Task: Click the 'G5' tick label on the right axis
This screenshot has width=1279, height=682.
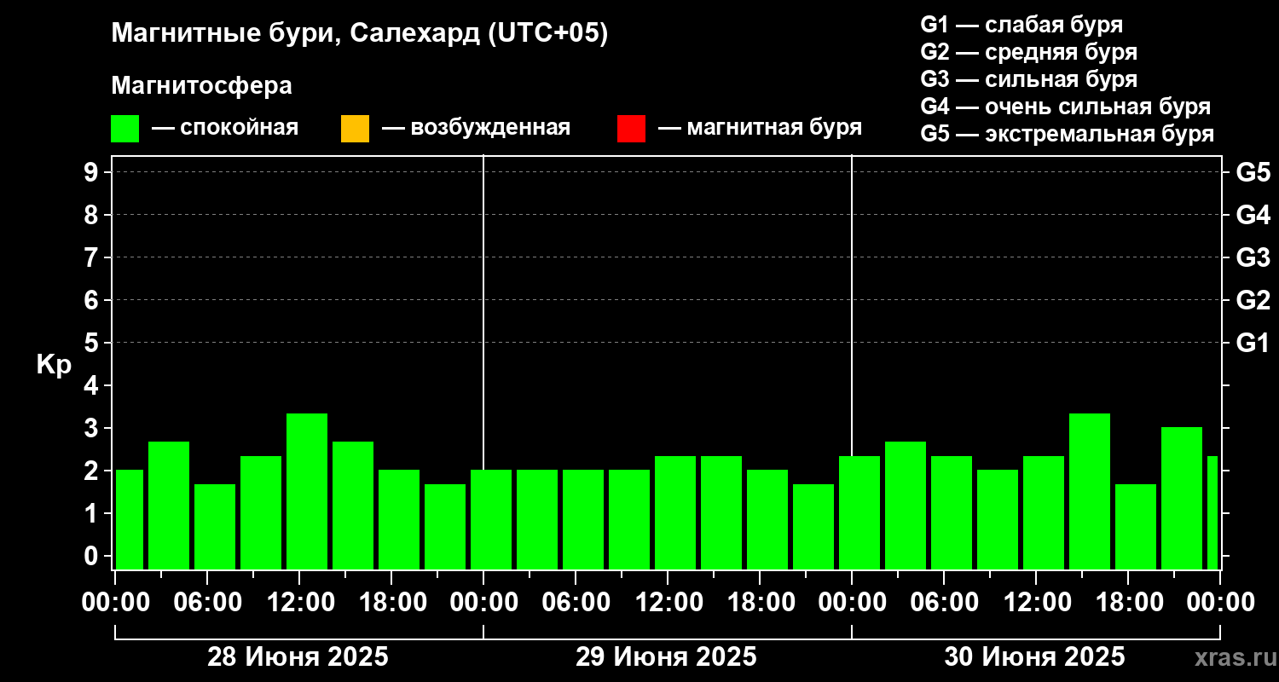Action: (1253, 172)
